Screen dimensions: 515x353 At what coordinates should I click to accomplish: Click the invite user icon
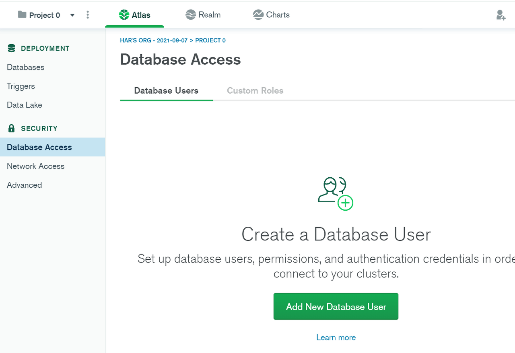point(501,15)
